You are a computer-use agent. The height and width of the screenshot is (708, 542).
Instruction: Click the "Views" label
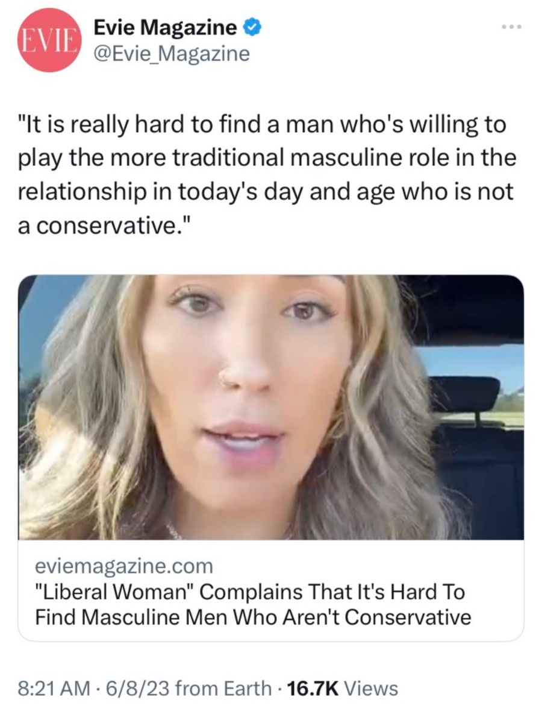[x=371, y=689]
